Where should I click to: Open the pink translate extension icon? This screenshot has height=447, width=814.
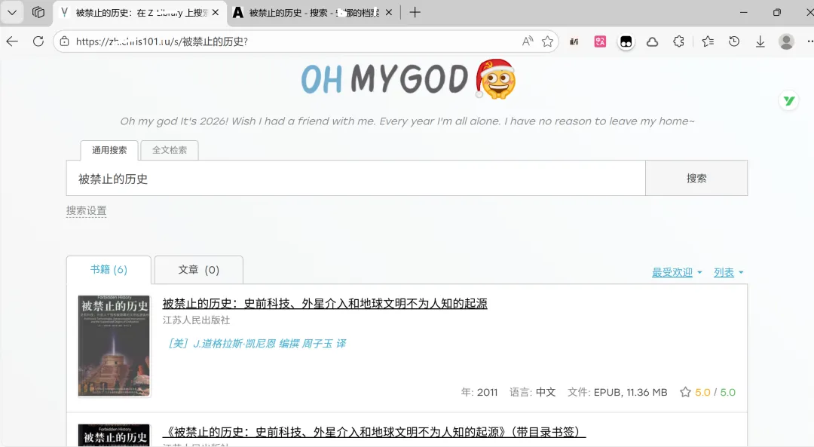tap(600, 41)
